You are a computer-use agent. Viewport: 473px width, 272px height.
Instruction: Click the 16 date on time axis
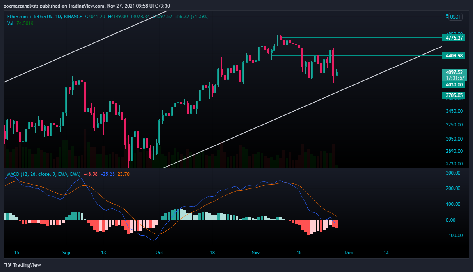(x=17, y=252)
